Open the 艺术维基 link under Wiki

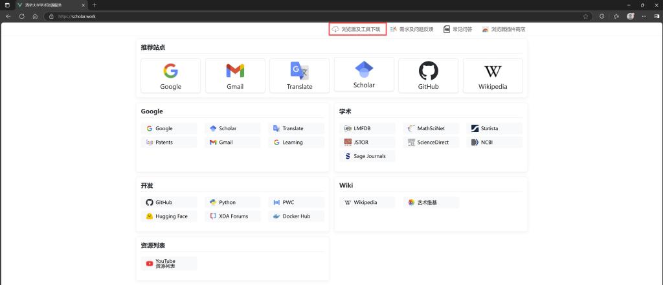tap(431, 203)
